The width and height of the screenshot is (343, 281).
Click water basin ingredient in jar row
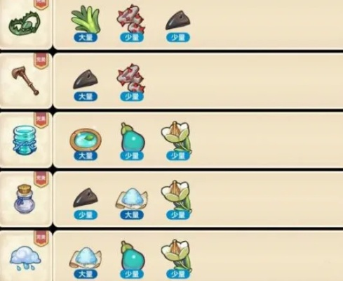[86, 140]
